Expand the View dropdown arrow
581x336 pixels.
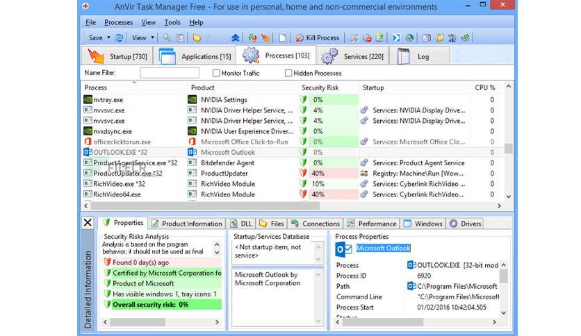pos(152,37)
